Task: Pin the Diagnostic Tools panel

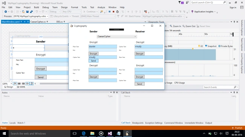Action: (234, 22)
